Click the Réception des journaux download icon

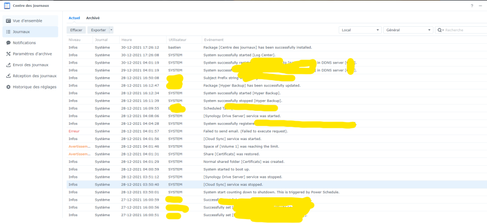[x=8, y=76]
